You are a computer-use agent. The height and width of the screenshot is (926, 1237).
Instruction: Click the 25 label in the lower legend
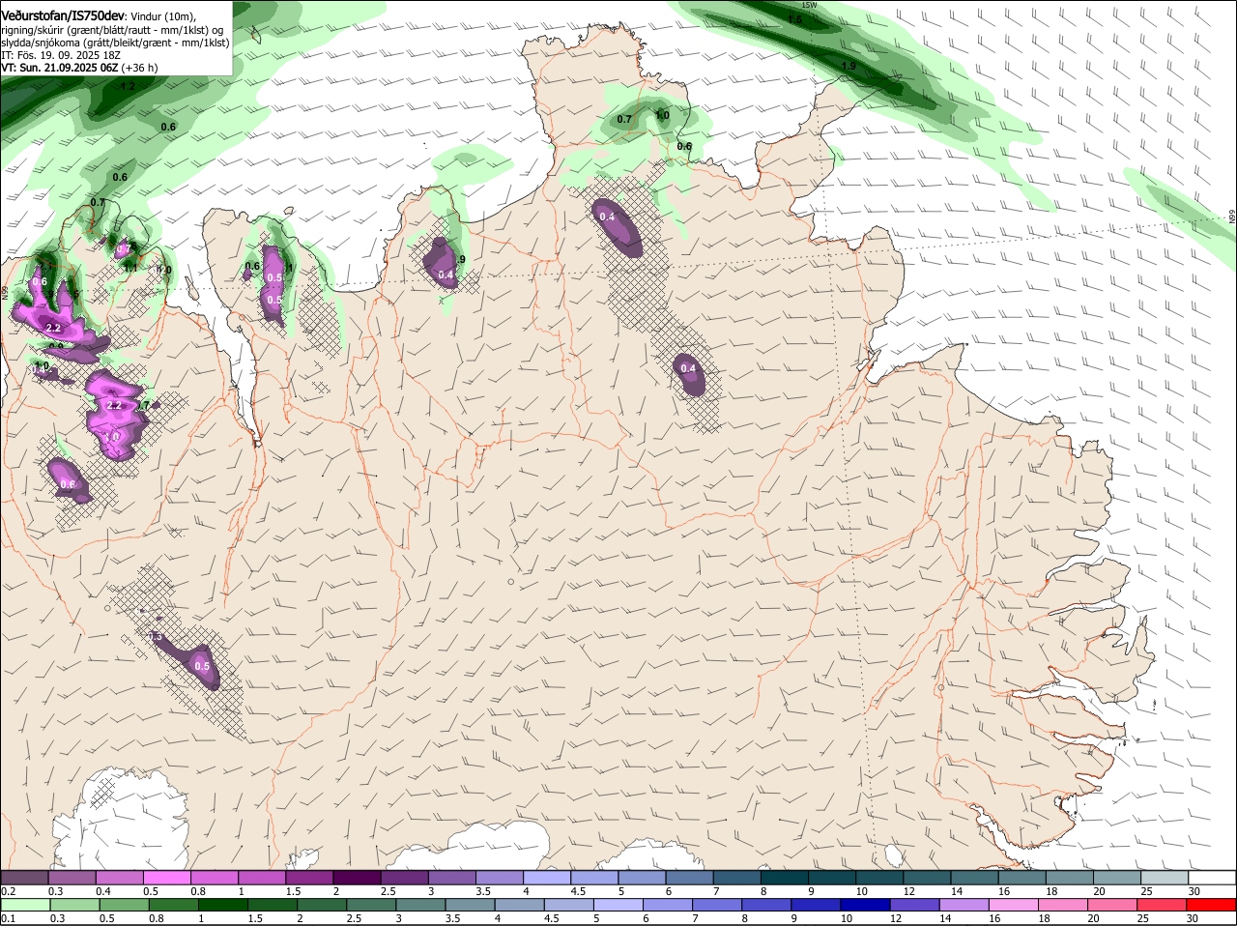click(x=1141, y=918)
